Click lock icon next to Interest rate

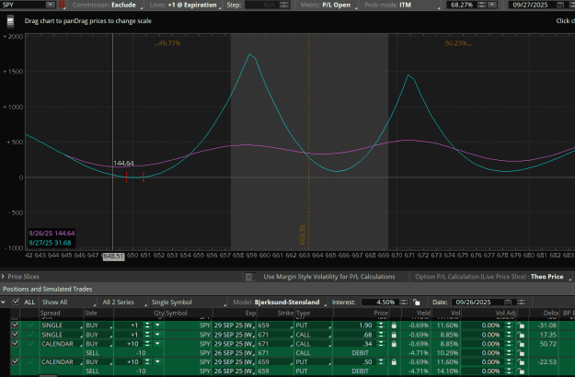pyautogui.click(x=417, y=303)
